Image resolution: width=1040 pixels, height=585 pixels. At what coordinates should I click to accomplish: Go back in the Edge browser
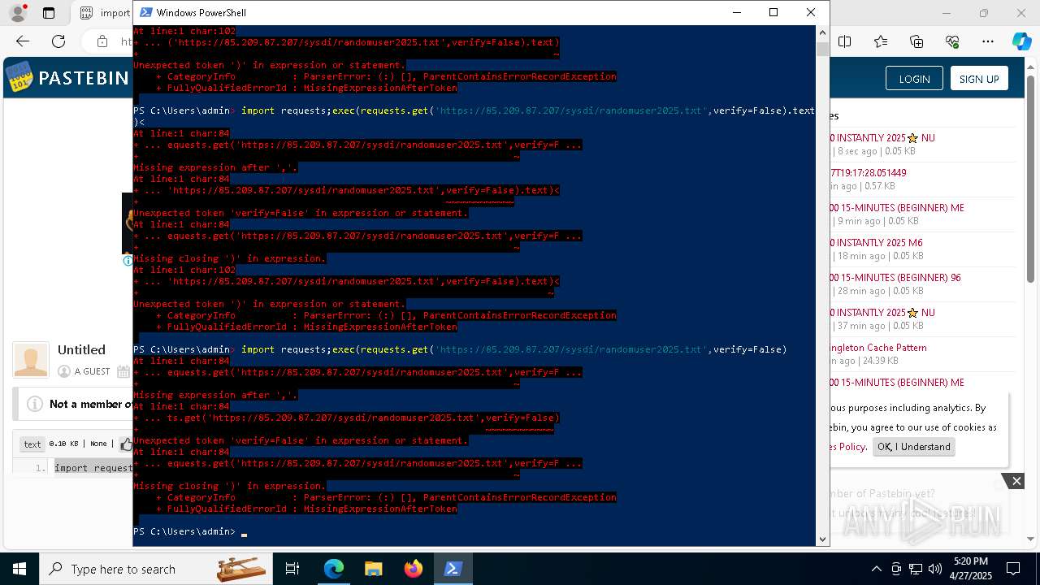[x=23, y=41]
